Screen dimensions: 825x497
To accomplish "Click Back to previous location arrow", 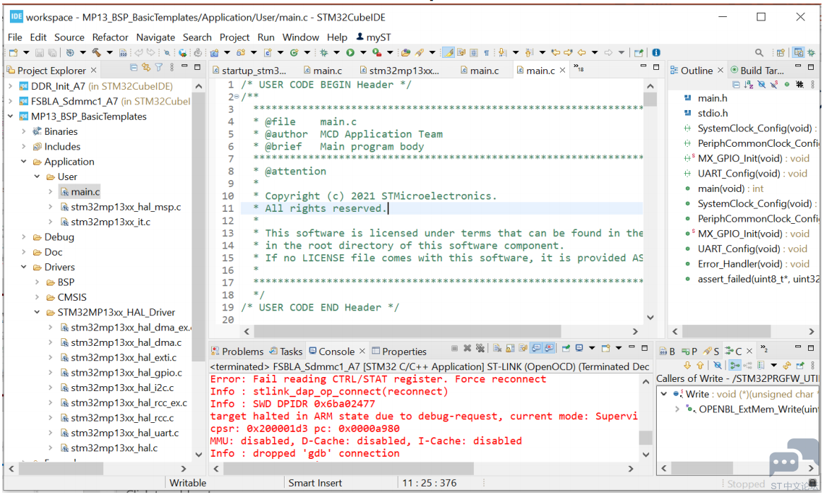I will 581,52.
